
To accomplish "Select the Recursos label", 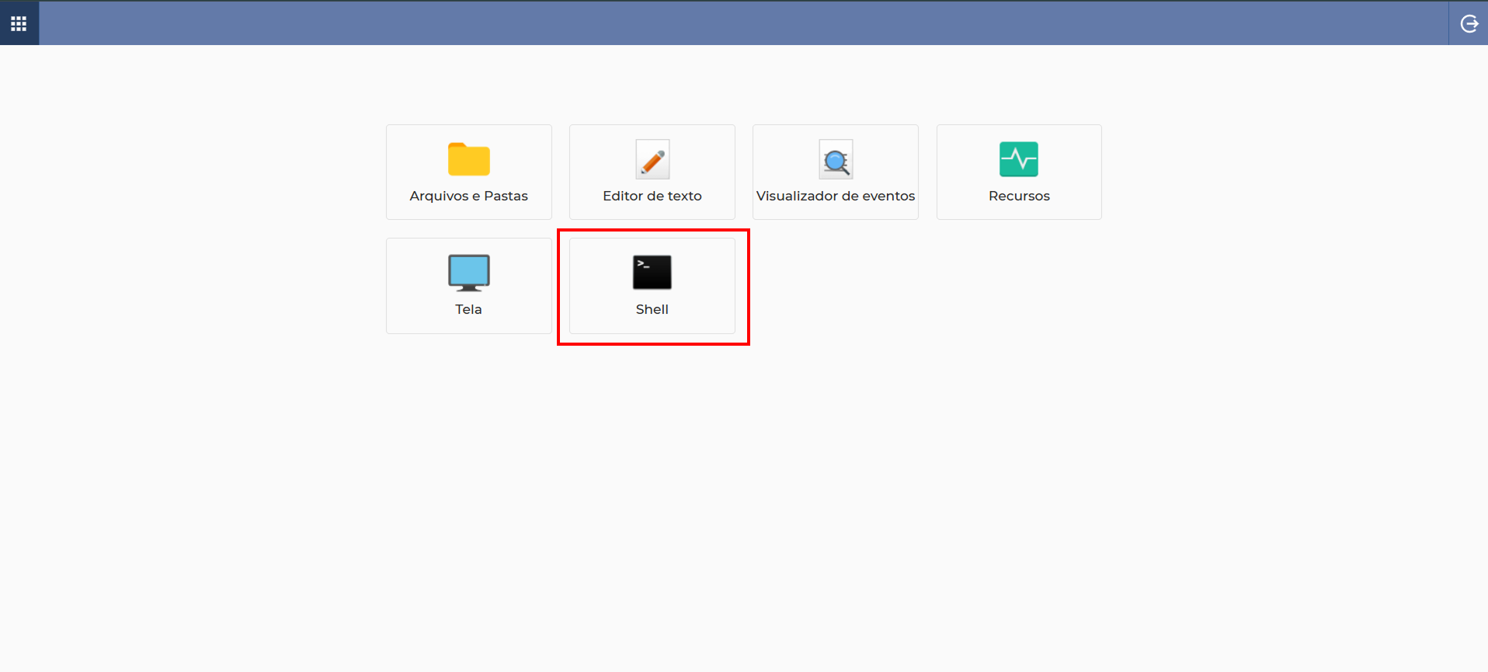I will [1019, 196].
